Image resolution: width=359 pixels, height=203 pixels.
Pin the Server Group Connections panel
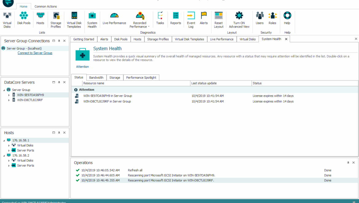[x=59, y=41]
